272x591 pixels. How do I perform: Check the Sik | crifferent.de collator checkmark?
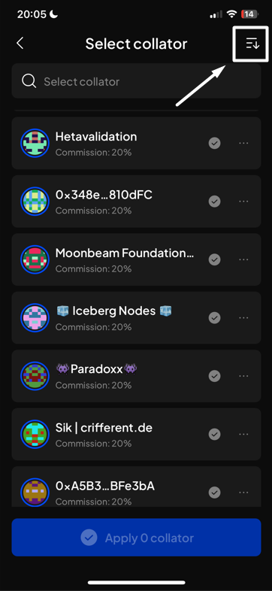(x=215, y=434)
